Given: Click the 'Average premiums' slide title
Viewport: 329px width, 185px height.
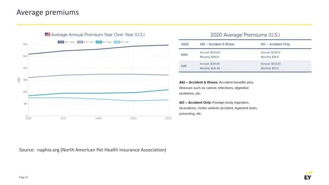Looking at the screenshot, I should [48, 12].
